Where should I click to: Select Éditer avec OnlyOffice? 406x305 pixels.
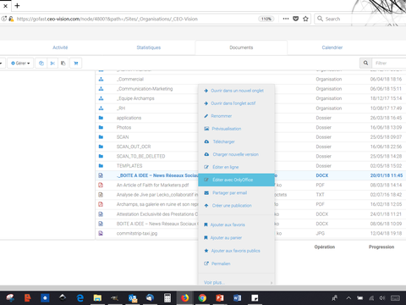tap(236, 180)
